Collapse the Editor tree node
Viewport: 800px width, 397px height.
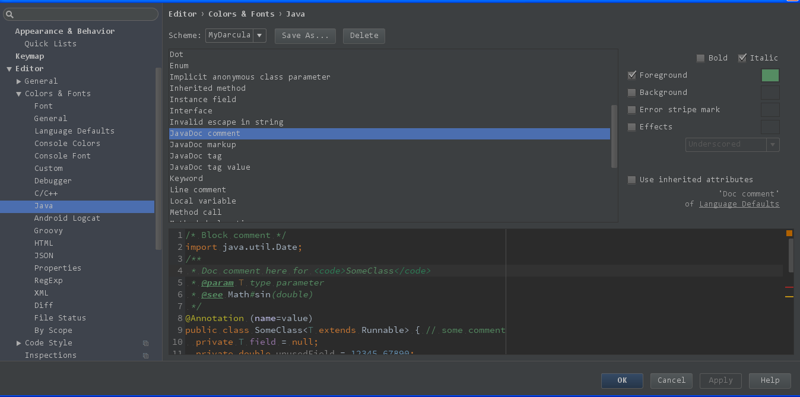pos(9,69)
